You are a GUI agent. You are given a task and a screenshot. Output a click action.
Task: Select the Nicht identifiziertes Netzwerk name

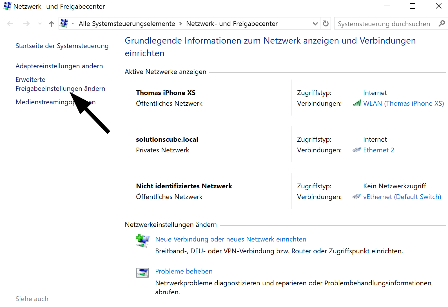(184, 186)
